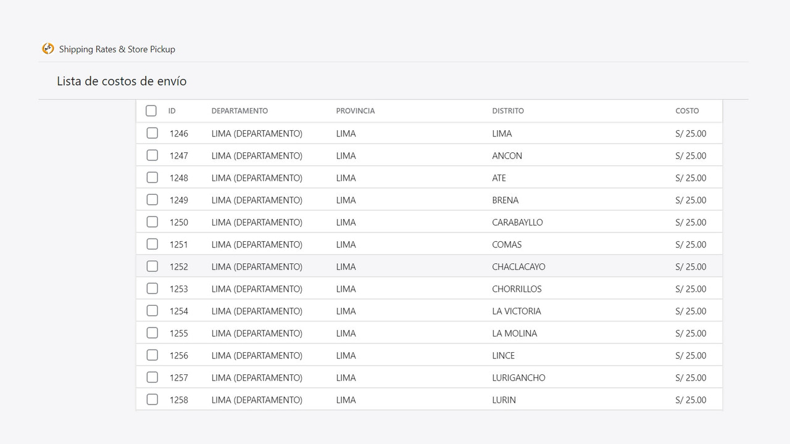Click the LURIGANCHO district cell
This screenshot has width=790, height=444.
pos(519,378)
